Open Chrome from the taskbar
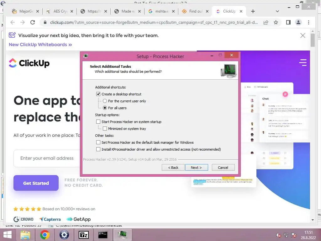This screenshot has width=321, height=241. (45, 235)
